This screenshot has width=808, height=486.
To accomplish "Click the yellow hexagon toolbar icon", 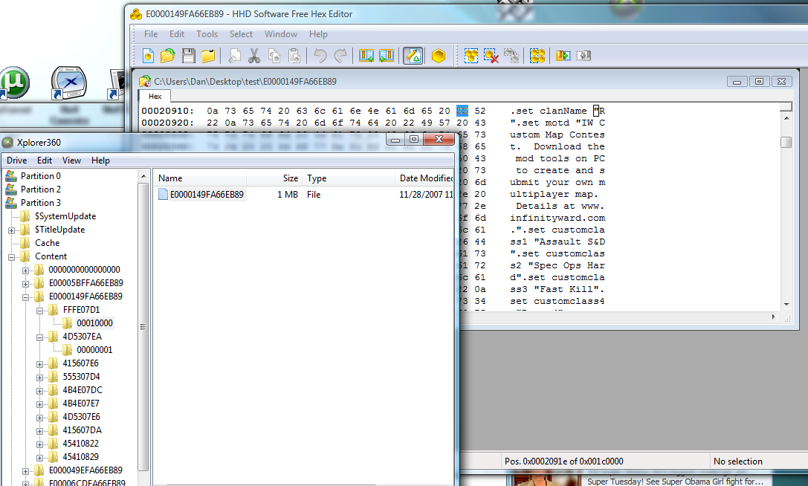I will point(439,56).
